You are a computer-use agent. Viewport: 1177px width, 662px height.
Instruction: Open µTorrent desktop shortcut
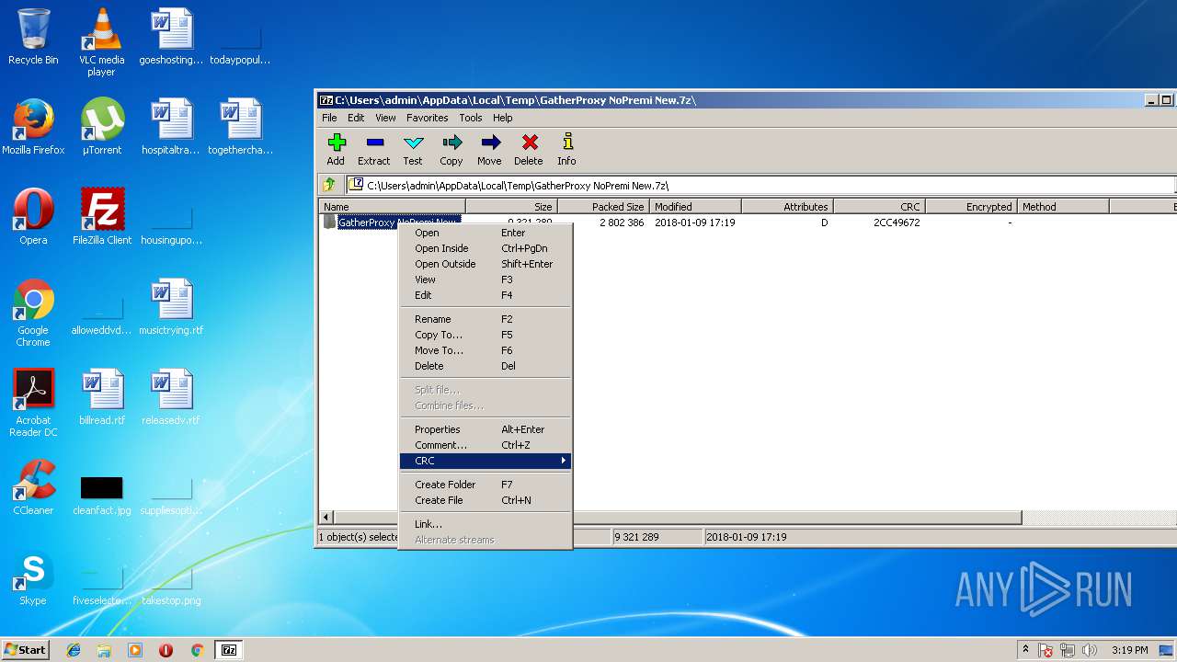[x=101, y=127]
